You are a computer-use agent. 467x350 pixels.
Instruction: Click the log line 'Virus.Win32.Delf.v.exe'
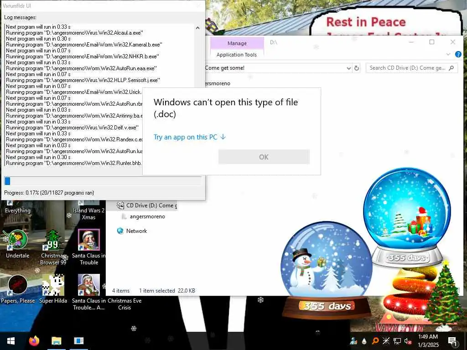[x=73, y=128]
